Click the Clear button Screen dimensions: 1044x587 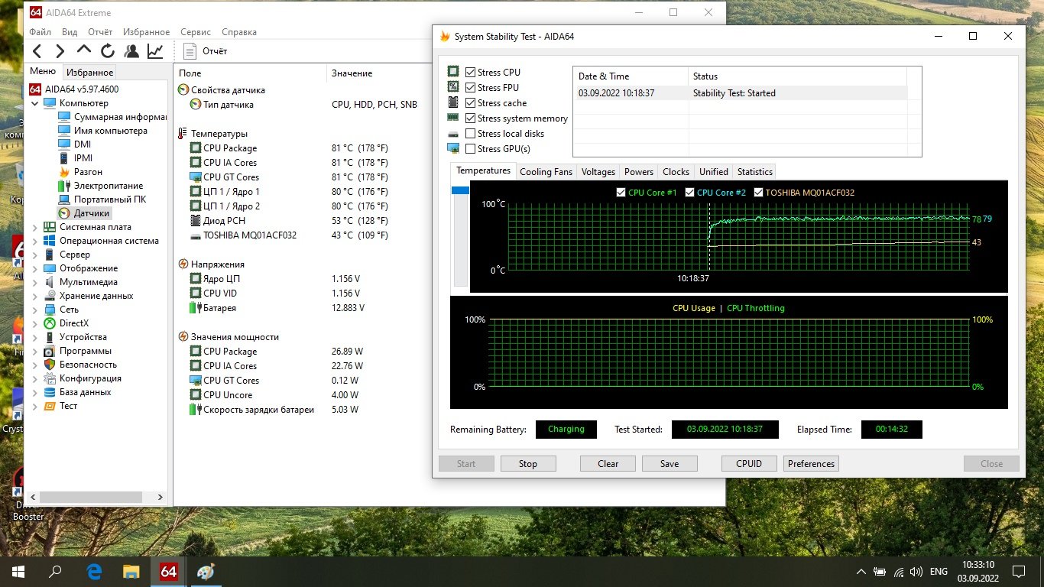(608, 464)
